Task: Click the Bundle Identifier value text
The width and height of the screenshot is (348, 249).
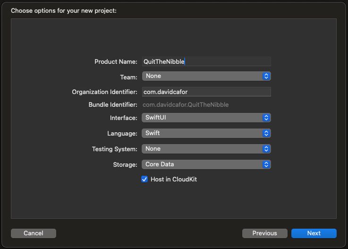Action: (x=186, y=104)
